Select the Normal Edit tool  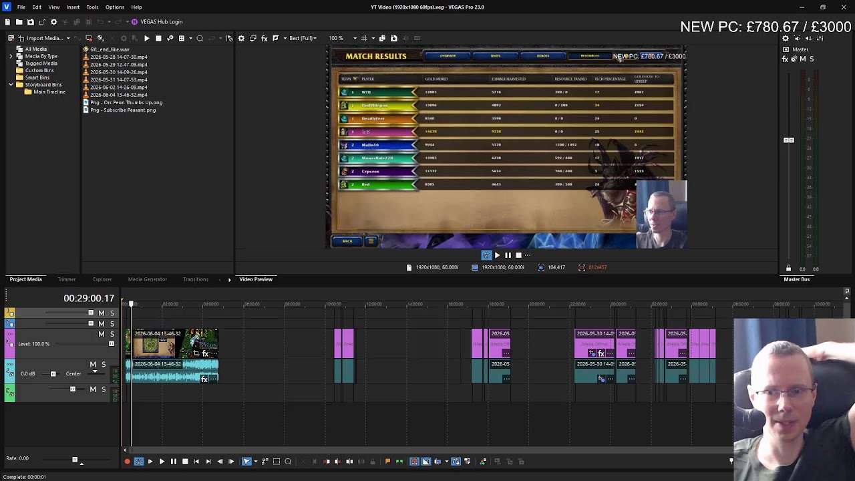point(246,462)
